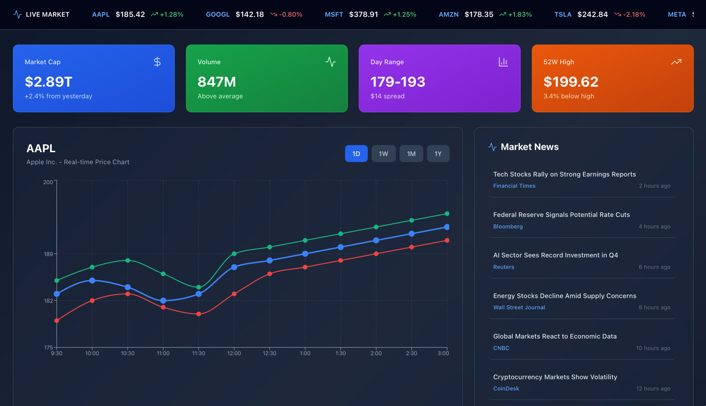Click the trending-up arrow icon on 52W High card
The width and height of the screenshot is (706, 406).
point(676,62)
